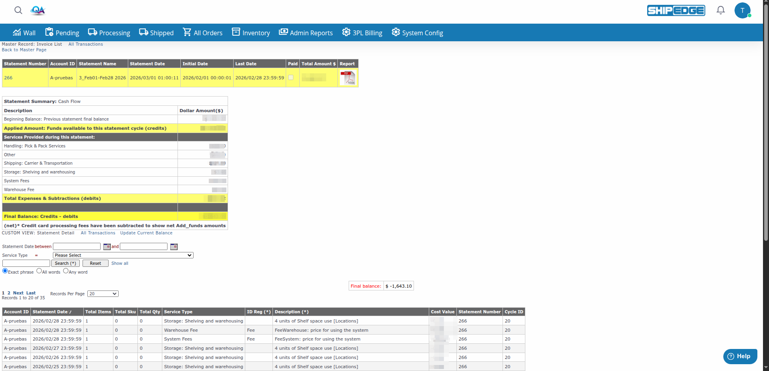Open Inventory via its clipboard icon
Viewport: 769px width, 371px height.
click(236, 32)
